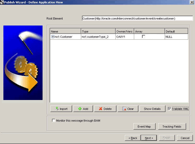
Task: Click the Name column header
Action: 66,32
